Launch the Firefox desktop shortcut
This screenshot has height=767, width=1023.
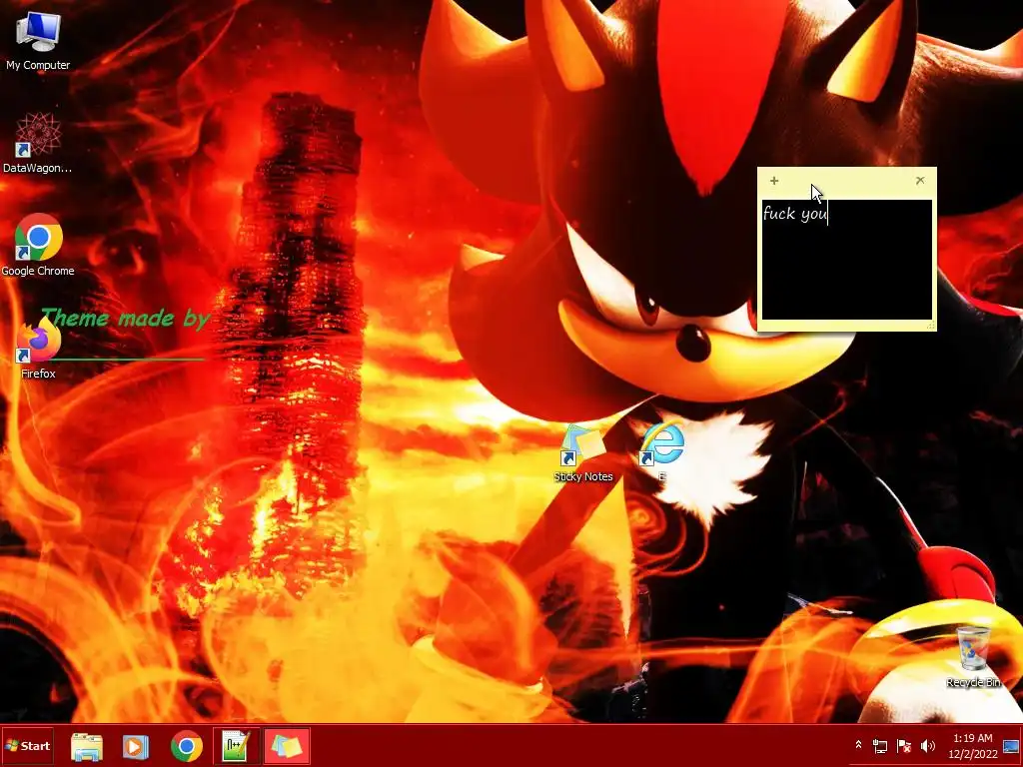pyautogui.click(x=38, y=348)
